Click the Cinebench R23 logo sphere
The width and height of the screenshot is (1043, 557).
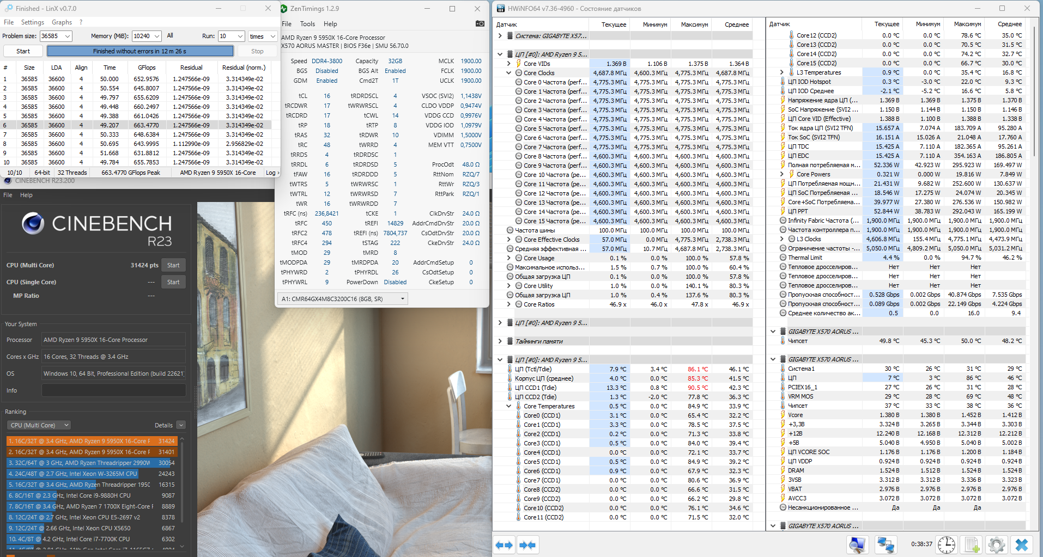point(33,223)
